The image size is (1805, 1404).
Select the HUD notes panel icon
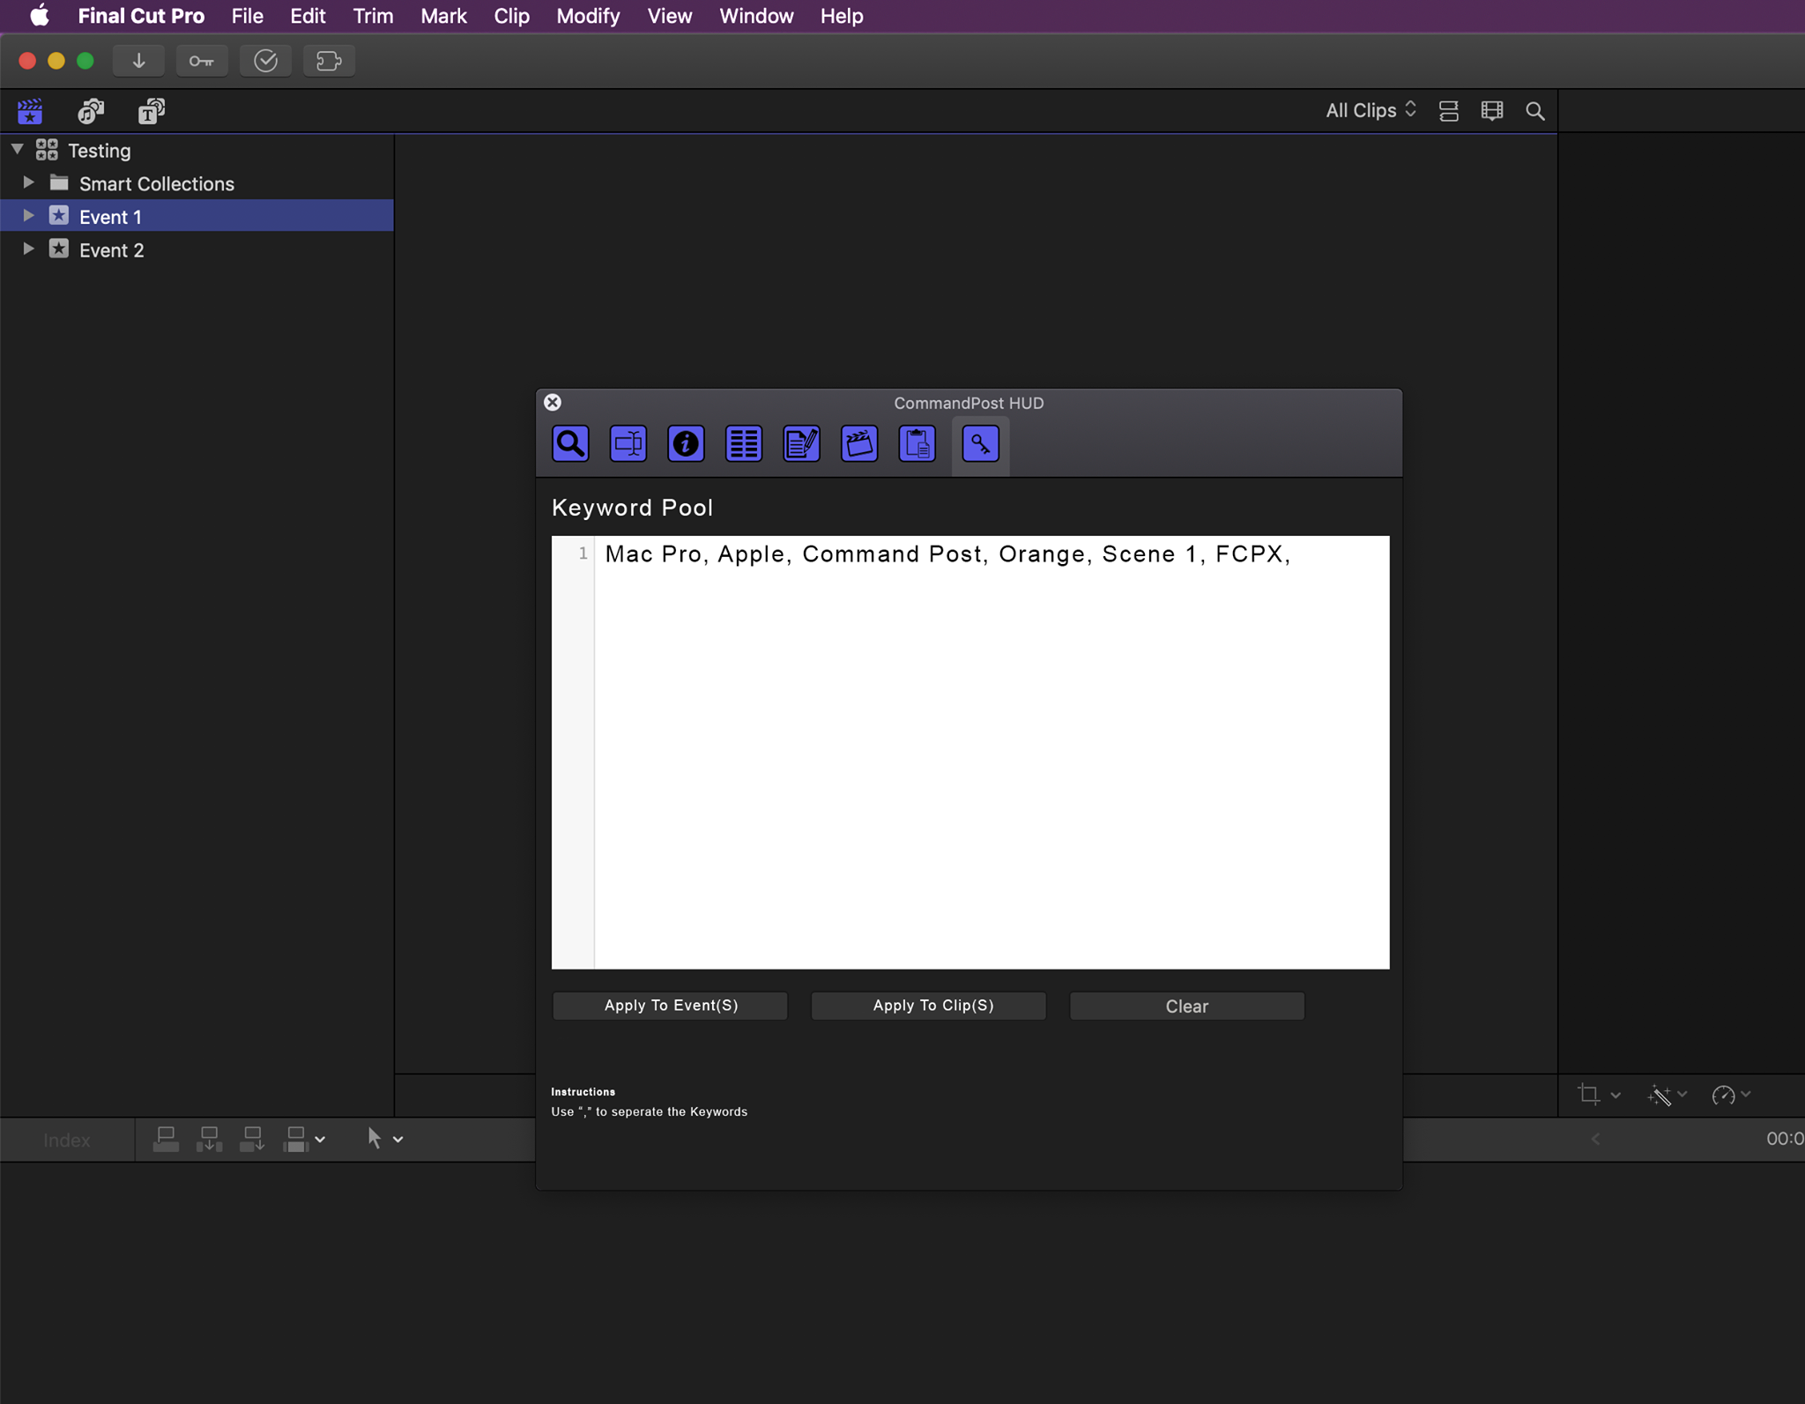click(801, 443)
